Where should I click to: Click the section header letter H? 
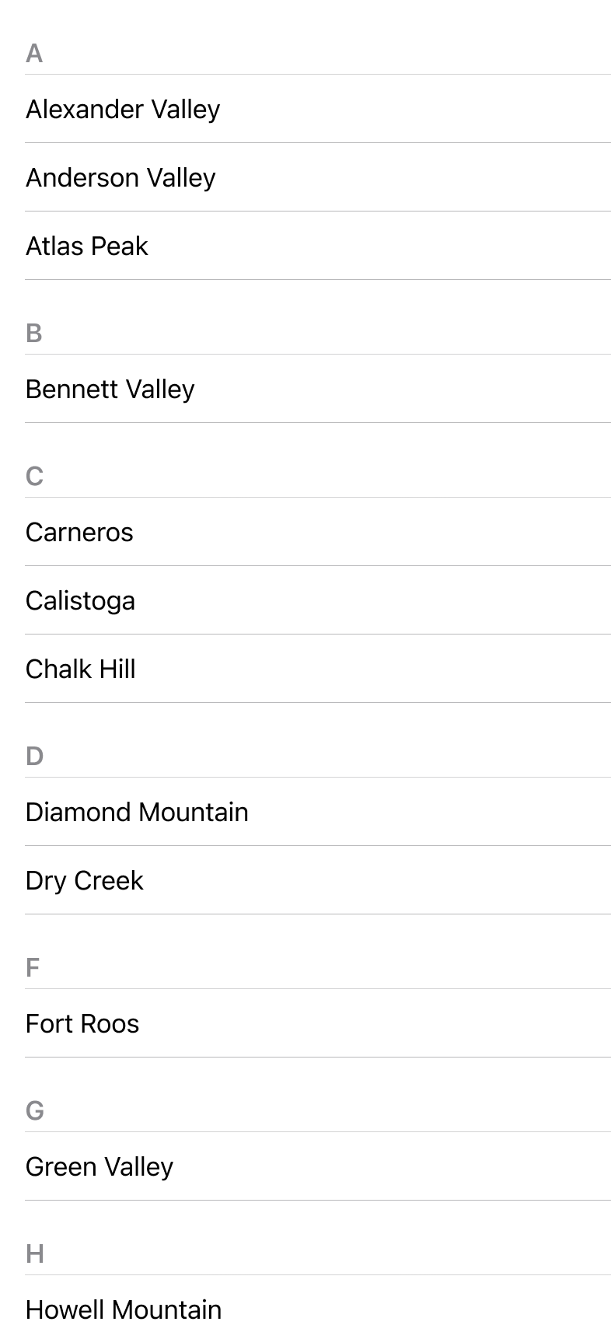pos(35,1254)
